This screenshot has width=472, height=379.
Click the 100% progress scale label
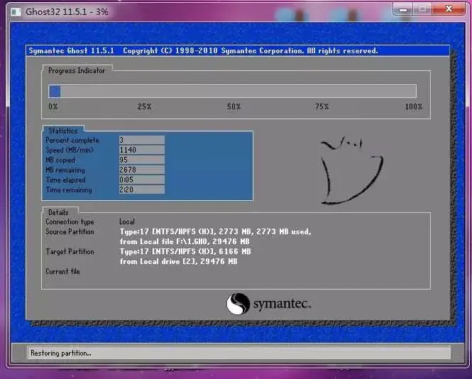pos(414,106)
